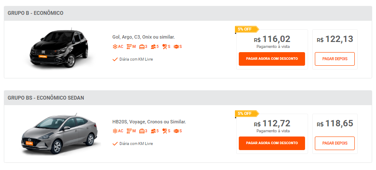The image size is (376, 170).
Task: Click the passengers icon for Grupo B
Action: [x=153, y=47]
